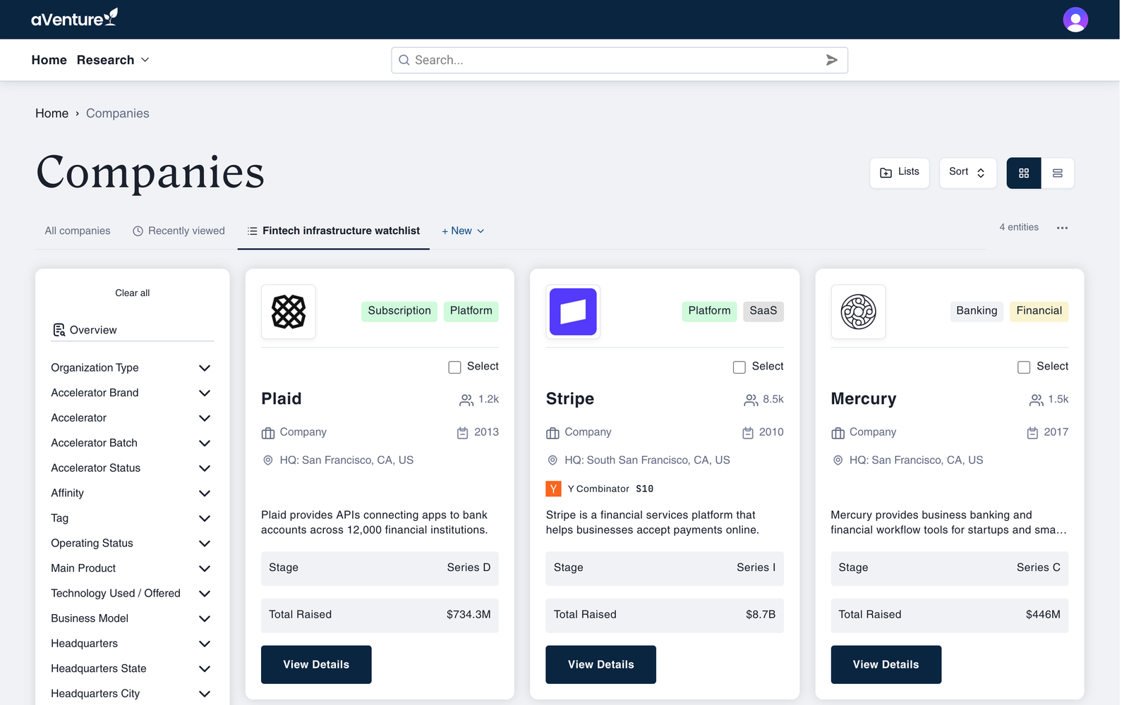
Task: Focus the Search input field
Action: (x=619, y=60)
